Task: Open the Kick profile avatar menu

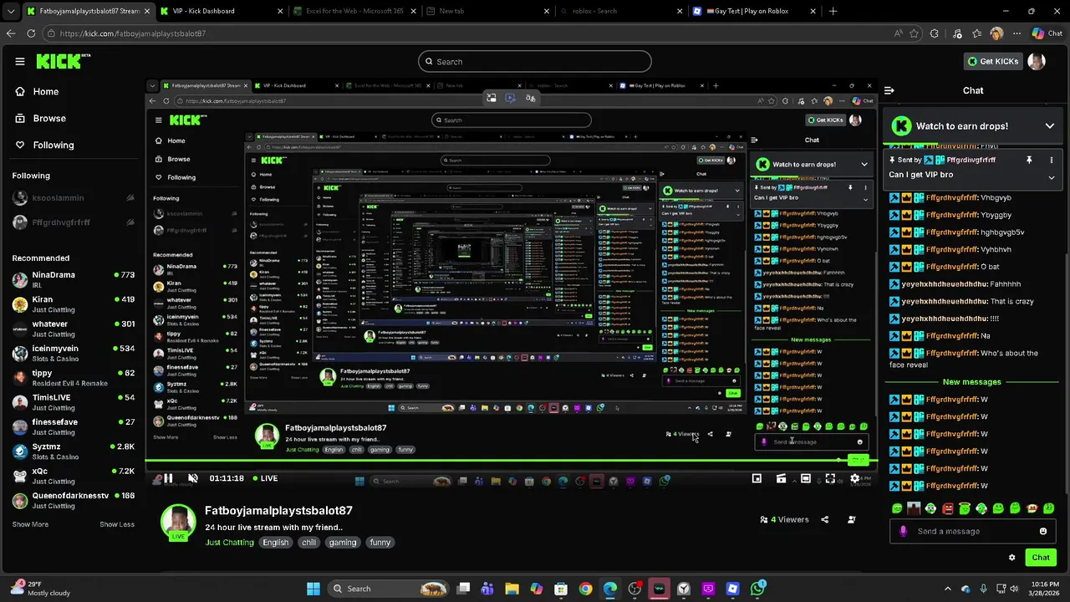Action: (x=1037, y=61)
